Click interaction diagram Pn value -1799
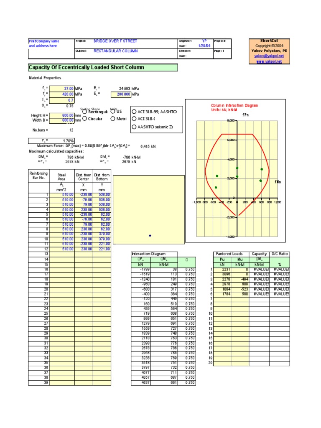The image size is (321, 428). click(141, 270)
